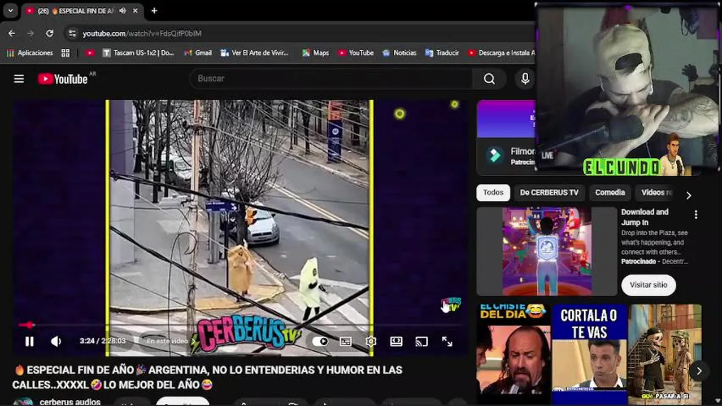Open the Noticias bookmark
722x406 pixels.
click(x=399, y=53)
